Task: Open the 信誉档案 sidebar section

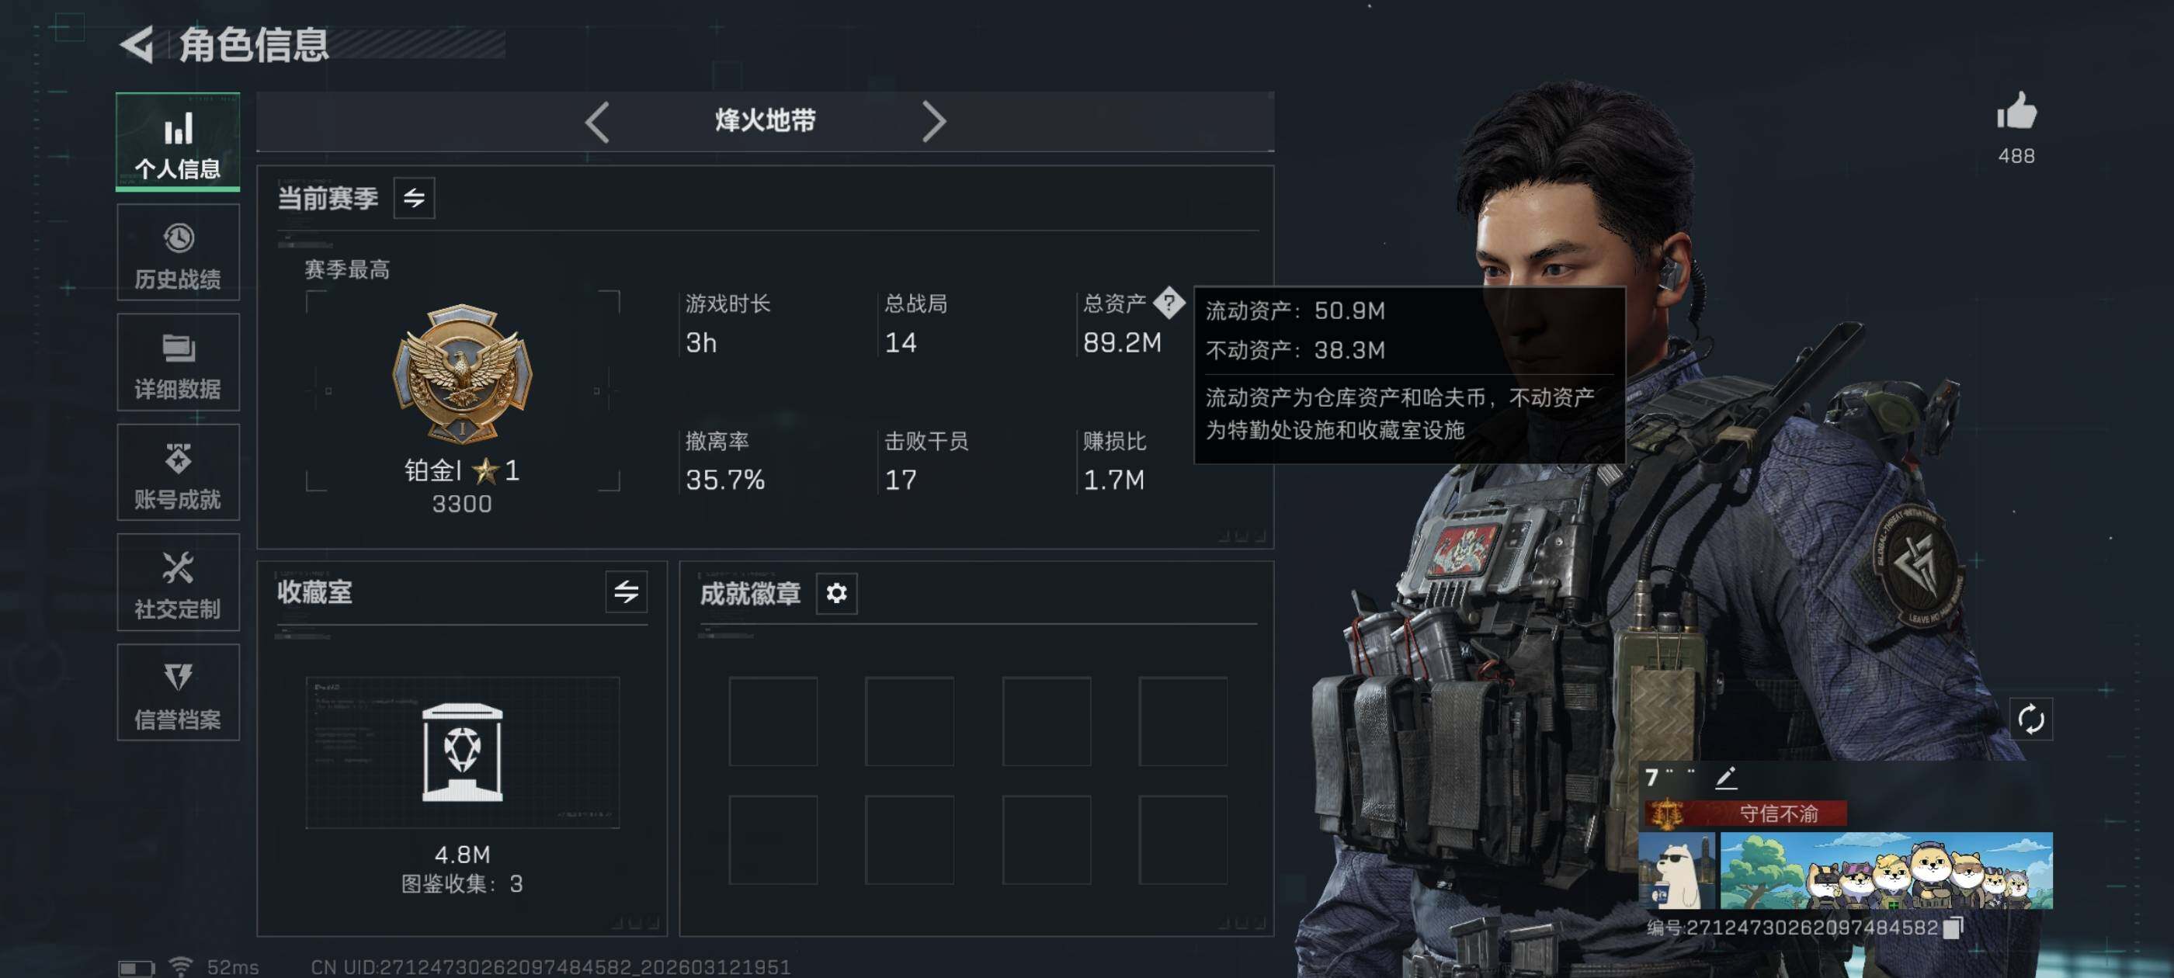Action: [x=178, y=693]
